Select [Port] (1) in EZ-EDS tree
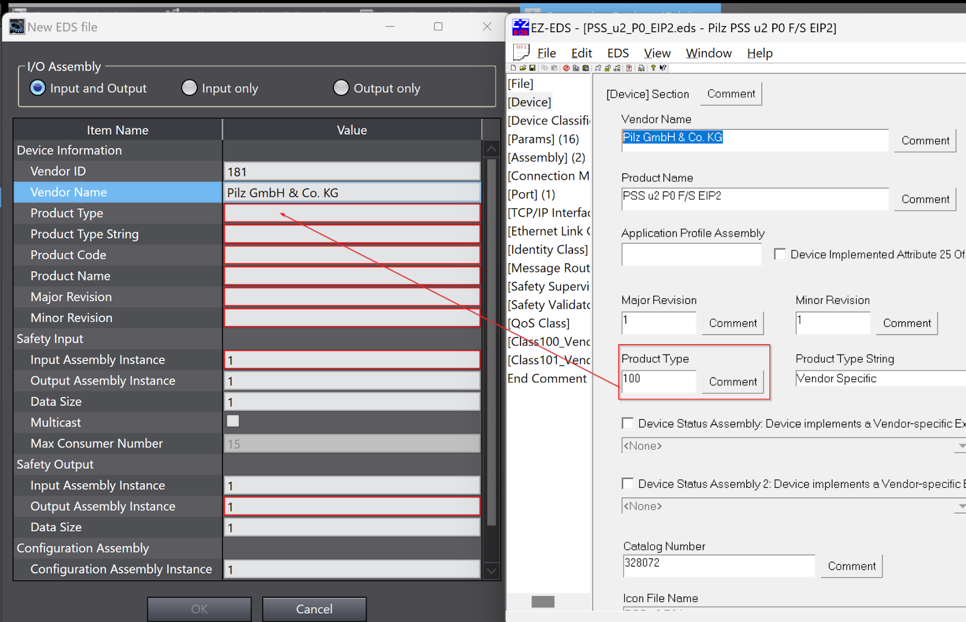This screenshot has height=622, width=966. (531, 194)
